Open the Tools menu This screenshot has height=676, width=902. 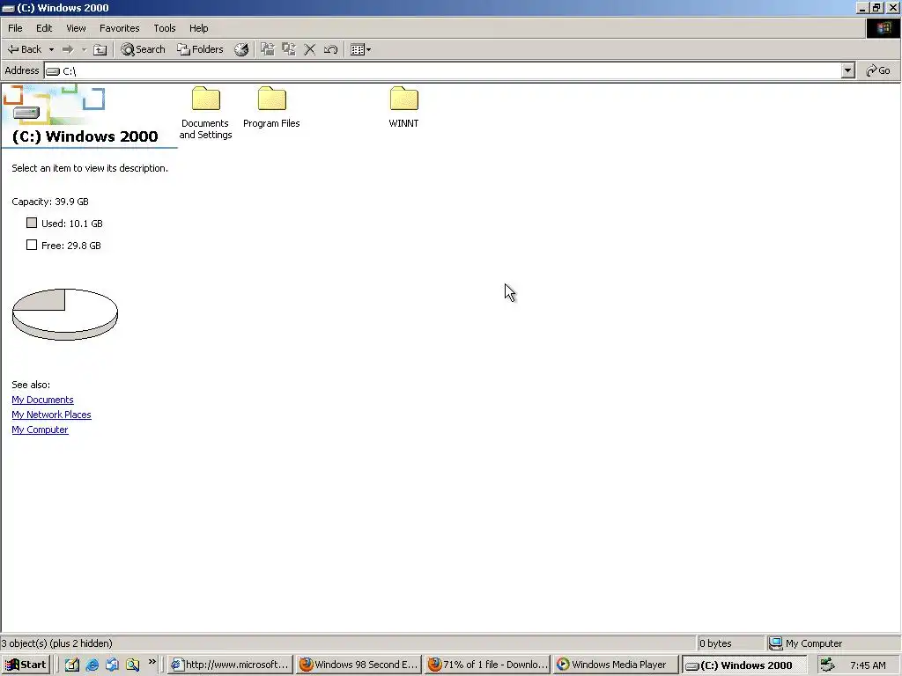(x=164, y=28)
